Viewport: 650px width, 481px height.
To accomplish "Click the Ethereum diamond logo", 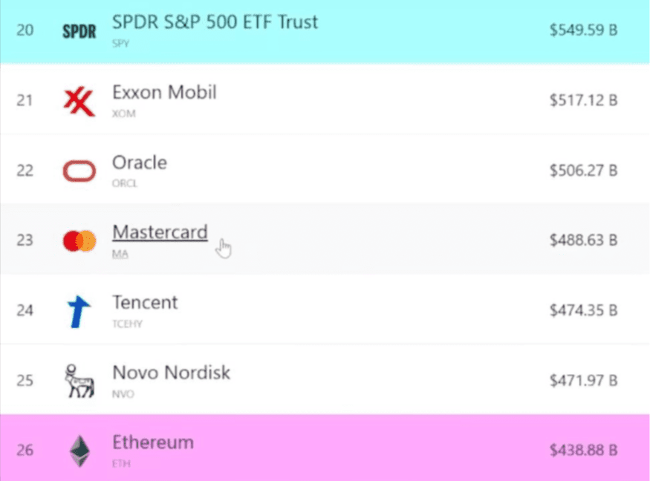I will click(79, 451).
